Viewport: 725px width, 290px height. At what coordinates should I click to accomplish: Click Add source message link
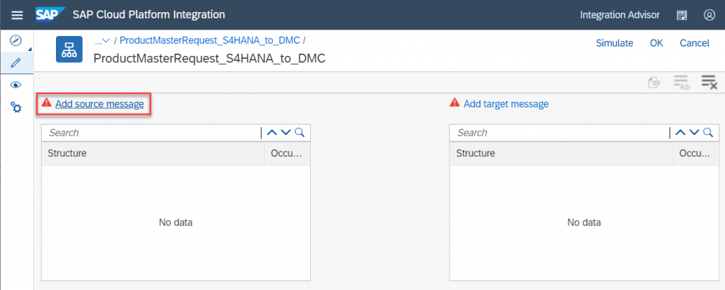[x=99, y=105]
